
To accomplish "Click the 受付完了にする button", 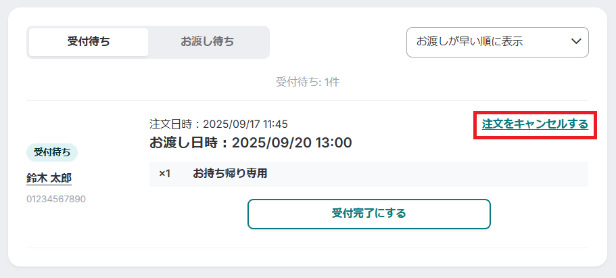I will point(369,214).
